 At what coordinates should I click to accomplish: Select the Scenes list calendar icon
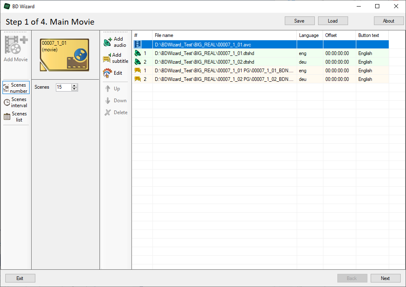[7, 117]
